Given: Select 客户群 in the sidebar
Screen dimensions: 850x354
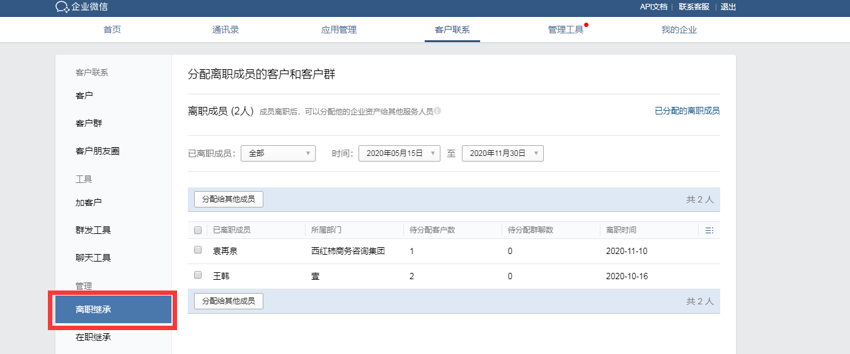Looking at the screenshot, I should point(89,123).
